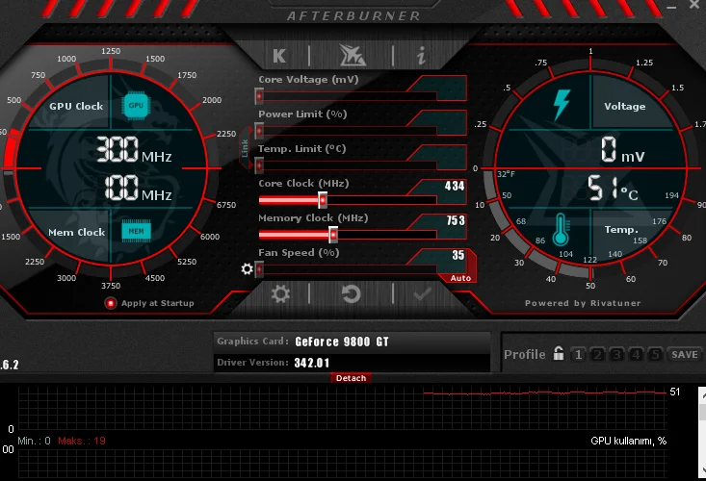Image resolution: width=706 pixels, height=481 pixels.
Task: Click the MEM chip icon
Action: coord(137,231)
